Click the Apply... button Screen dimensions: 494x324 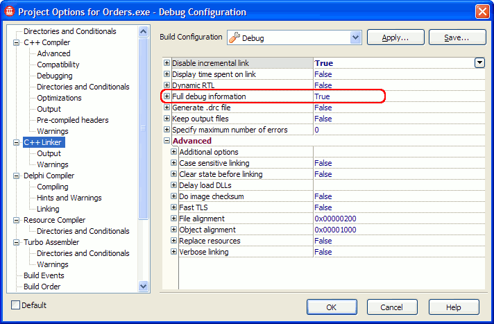(x=395, y=37)
